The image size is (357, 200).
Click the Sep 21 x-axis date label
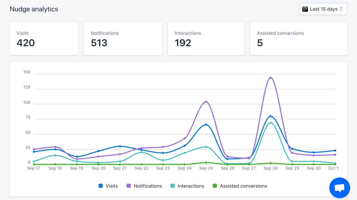[120, 168]
